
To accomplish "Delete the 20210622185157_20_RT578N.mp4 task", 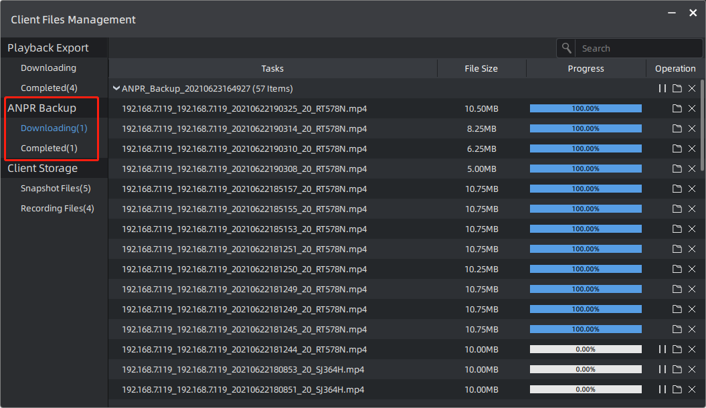I will [692, 189].
